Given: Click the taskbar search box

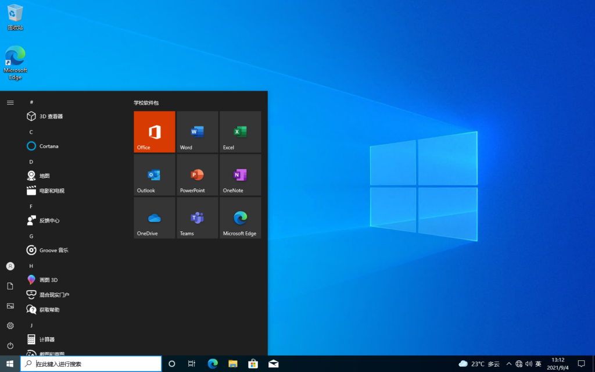Looking at the screenshot, I should click(x=90, y=363).
